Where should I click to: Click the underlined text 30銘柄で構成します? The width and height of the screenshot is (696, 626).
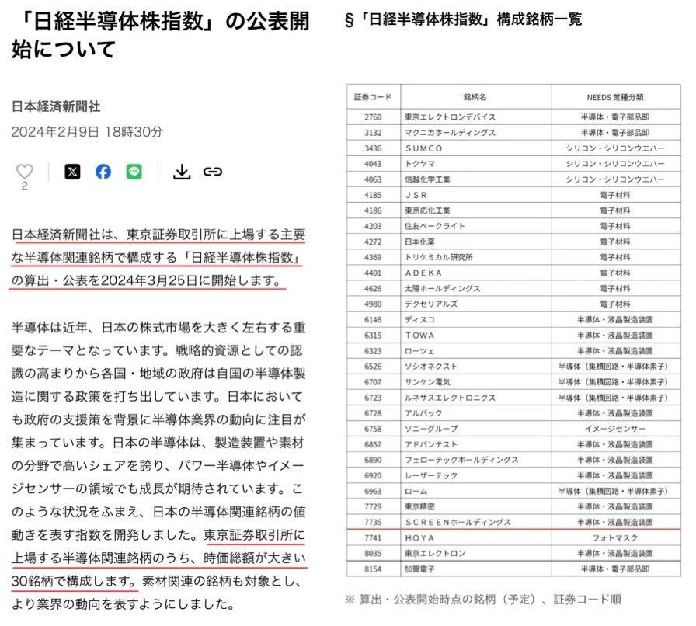click(73, 581)
